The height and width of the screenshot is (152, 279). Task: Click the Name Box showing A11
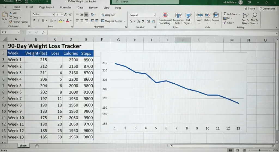[11, 32]
